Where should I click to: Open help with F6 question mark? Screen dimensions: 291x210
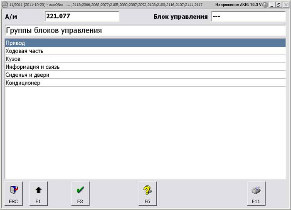click(147, 193)
